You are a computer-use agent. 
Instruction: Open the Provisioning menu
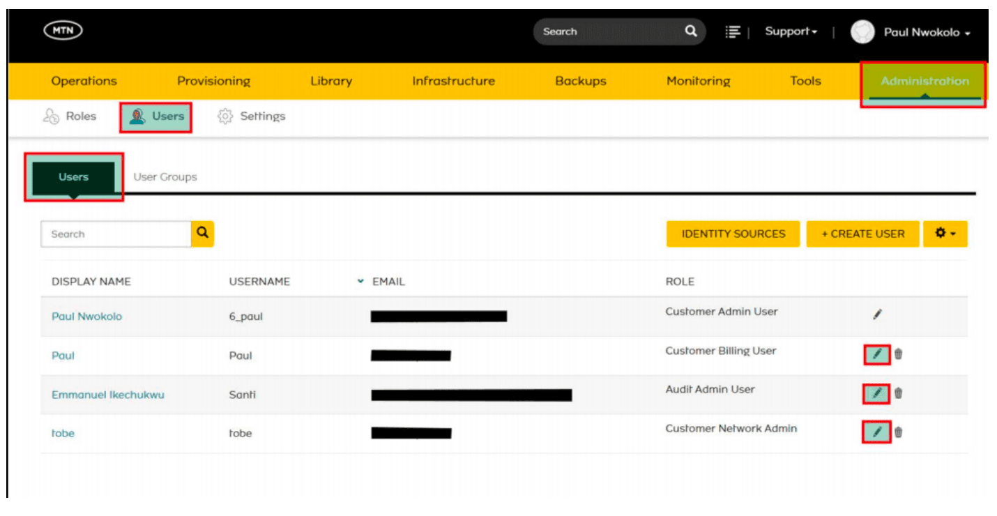[x=213, y=81]
